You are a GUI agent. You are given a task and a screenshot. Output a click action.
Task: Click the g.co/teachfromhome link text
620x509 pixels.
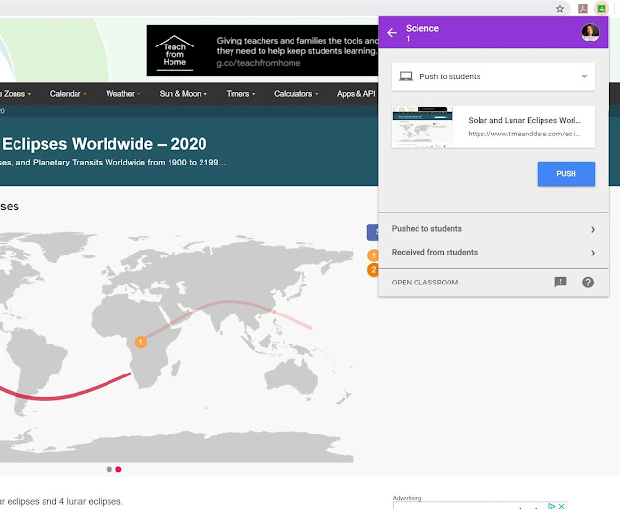coord(259,63)
